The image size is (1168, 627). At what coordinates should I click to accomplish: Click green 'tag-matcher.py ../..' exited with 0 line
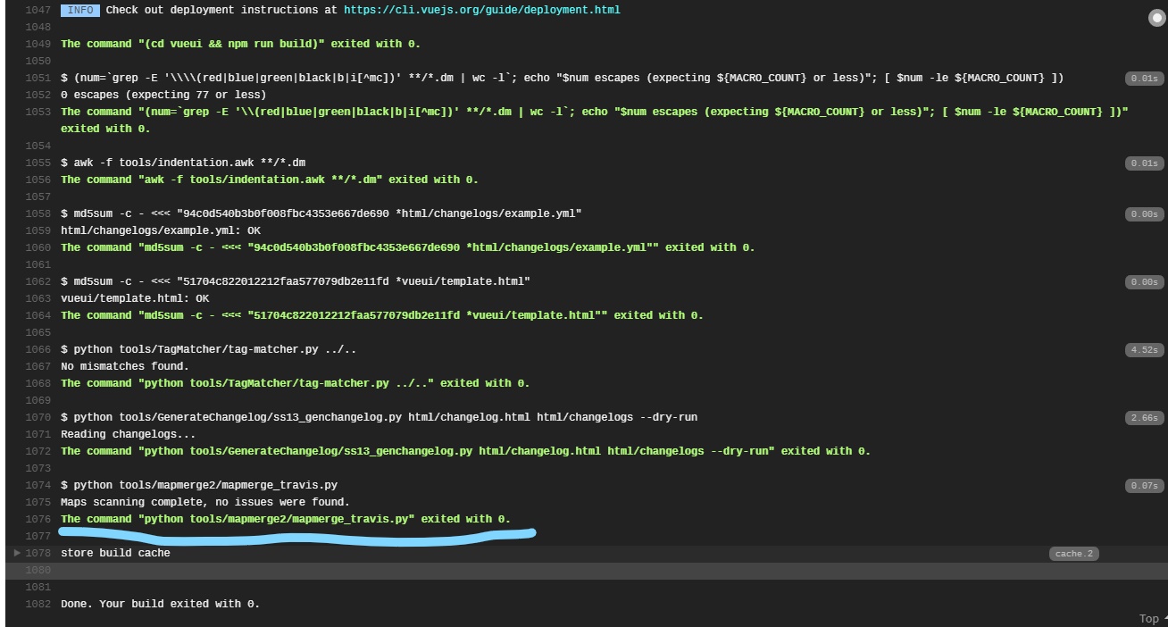[296, 383]
